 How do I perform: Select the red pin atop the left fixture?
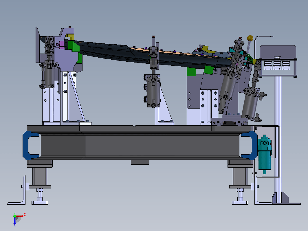click(x=69, y=27)
